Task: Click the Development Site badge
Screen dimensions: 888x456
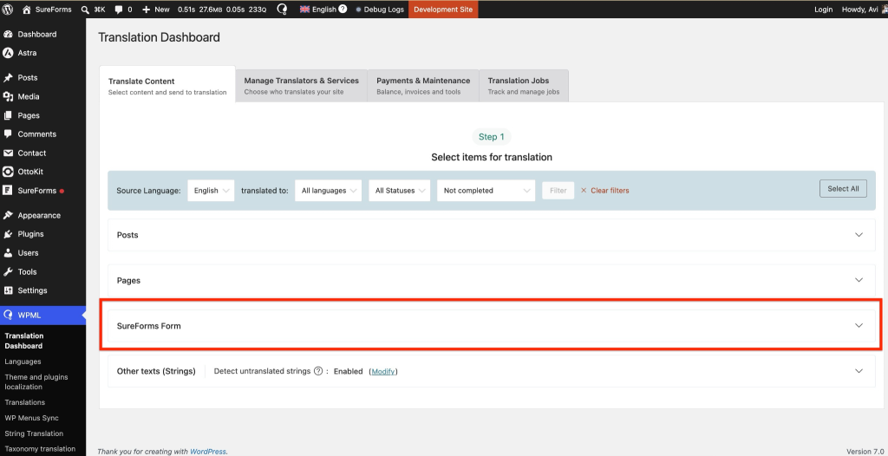Action: pos(443,9)
